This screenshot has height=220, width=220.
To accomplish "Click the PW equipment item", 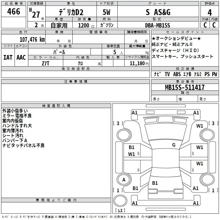I will pyautogui.click(x=215, y=74).
